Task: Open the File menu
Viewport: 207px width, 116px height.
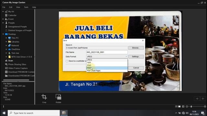Action: point(4,7)
